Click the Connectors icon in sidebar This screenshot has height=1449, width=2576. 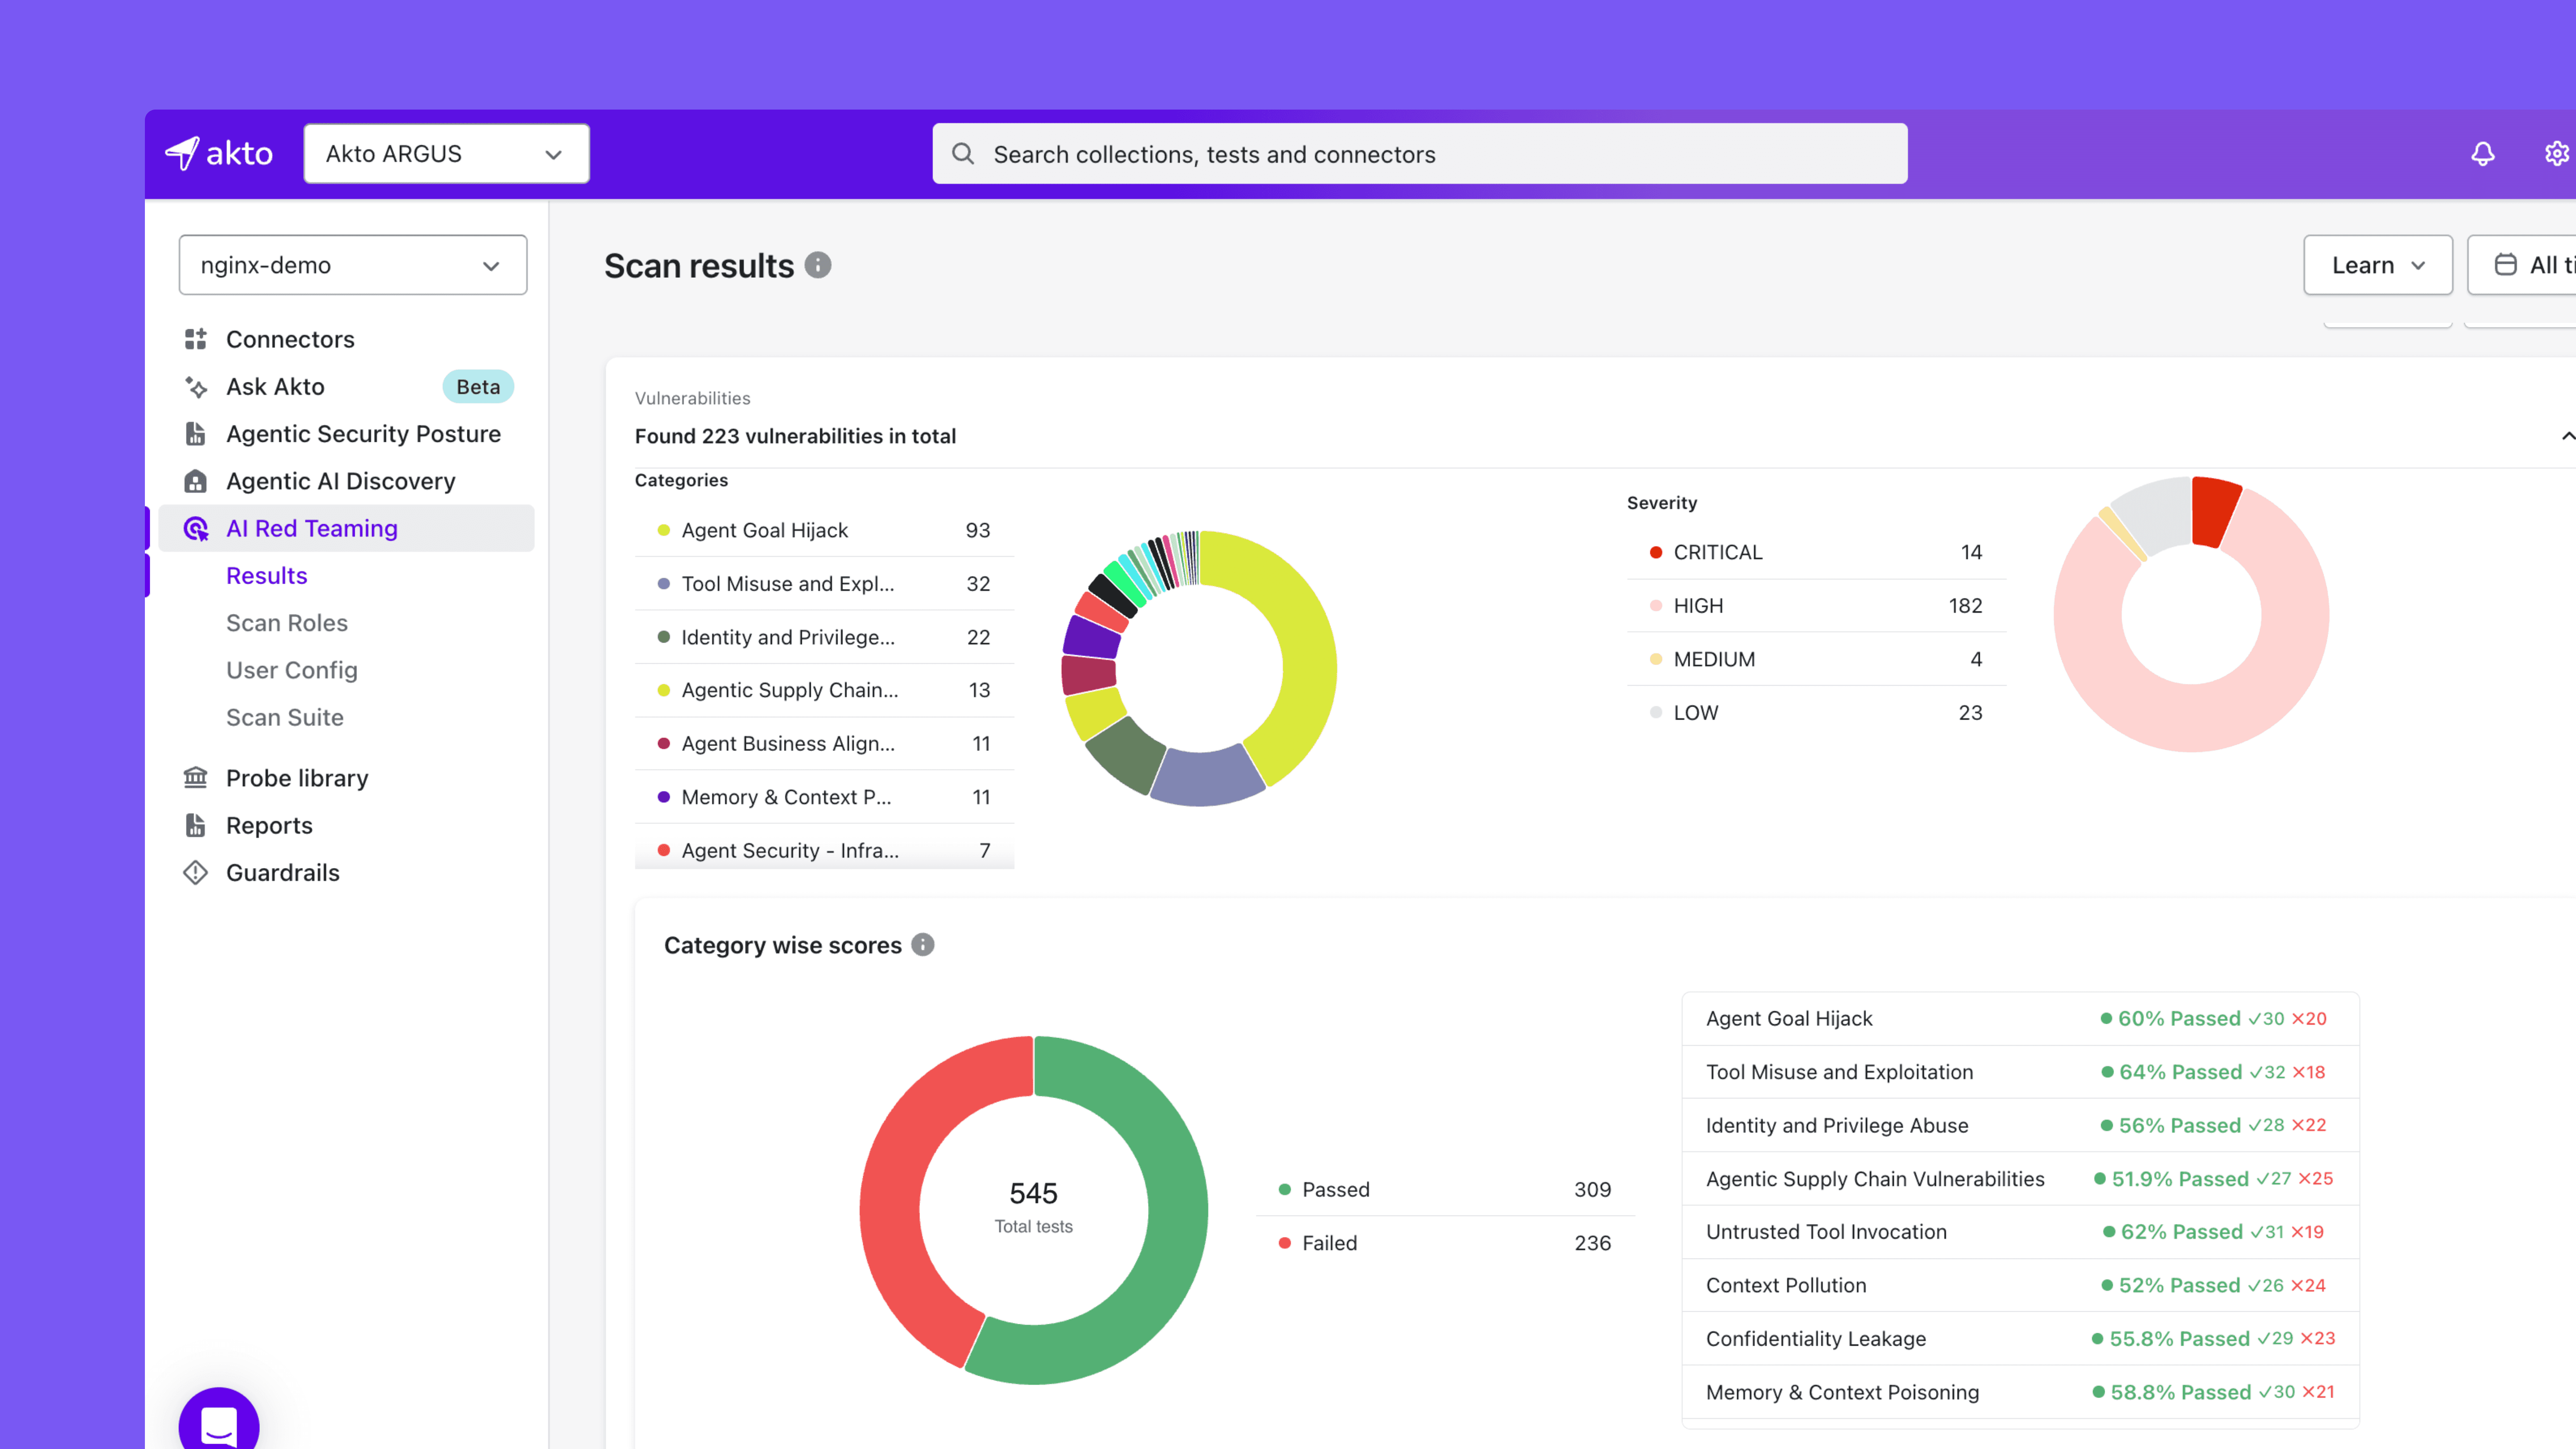coord(196,339)
